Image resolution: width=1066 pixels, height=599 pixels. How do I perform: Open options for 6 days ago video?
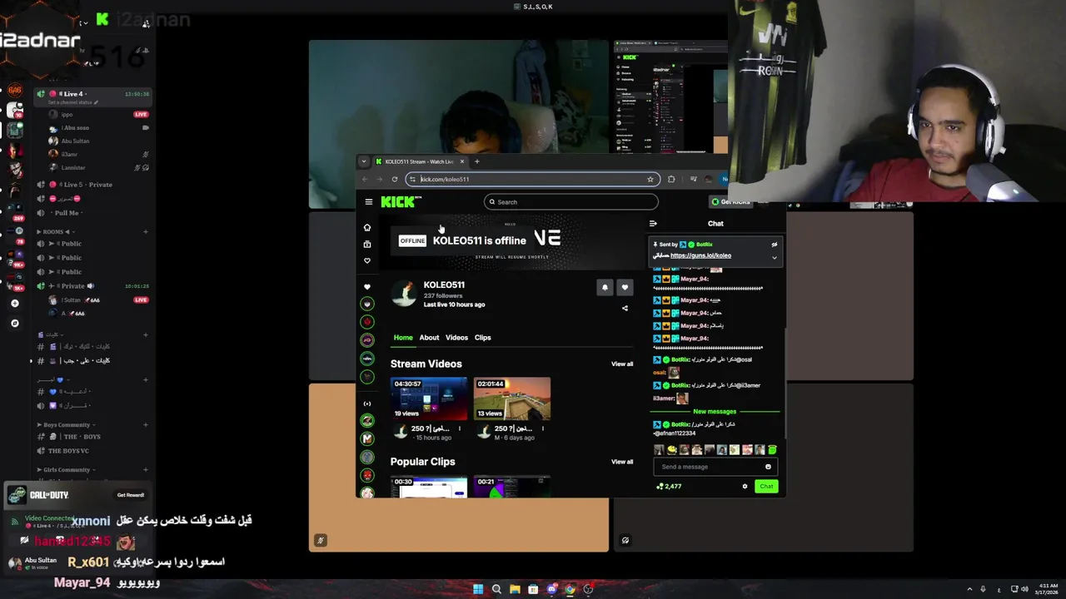click(x=543, y=429)
